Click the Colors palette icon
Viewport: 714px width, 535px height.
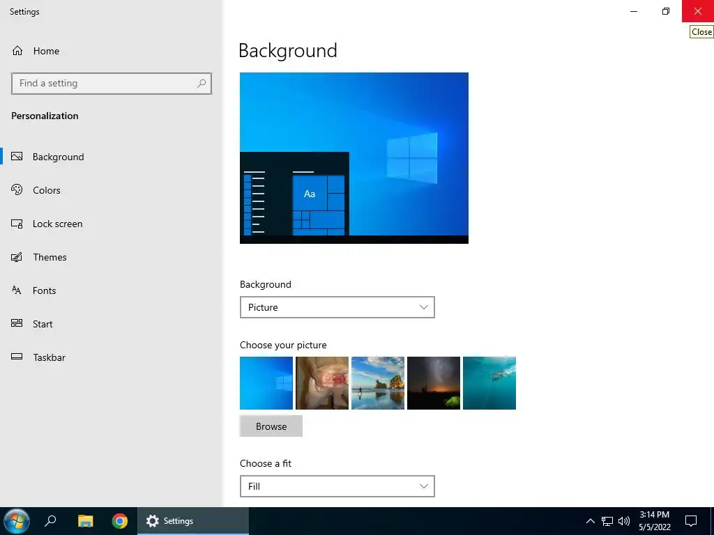(x=17, y=189)
